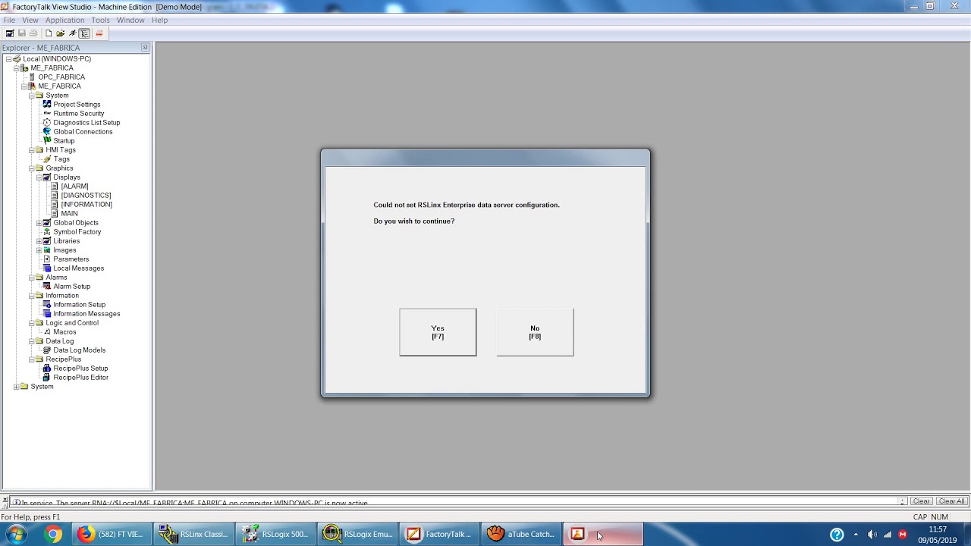Click the Alarm Setup icon
Screen dimensions: 971x546
(x=47, y=287)
